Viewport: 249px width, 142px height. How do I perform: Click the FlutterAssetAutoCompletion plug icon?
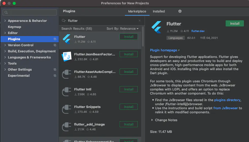coord(67,74)
